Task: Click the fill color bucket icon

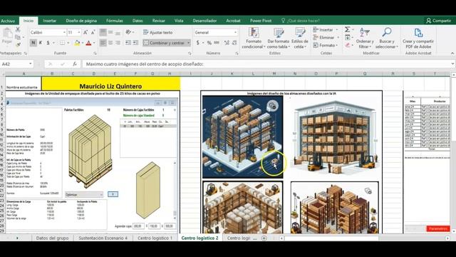Action: 77,43
